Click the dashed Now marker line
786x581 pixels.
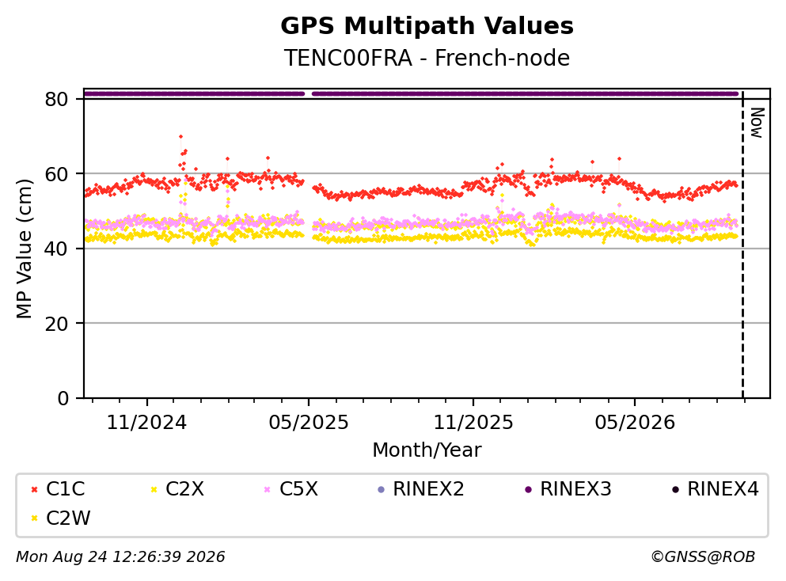(x=742, y=245)
